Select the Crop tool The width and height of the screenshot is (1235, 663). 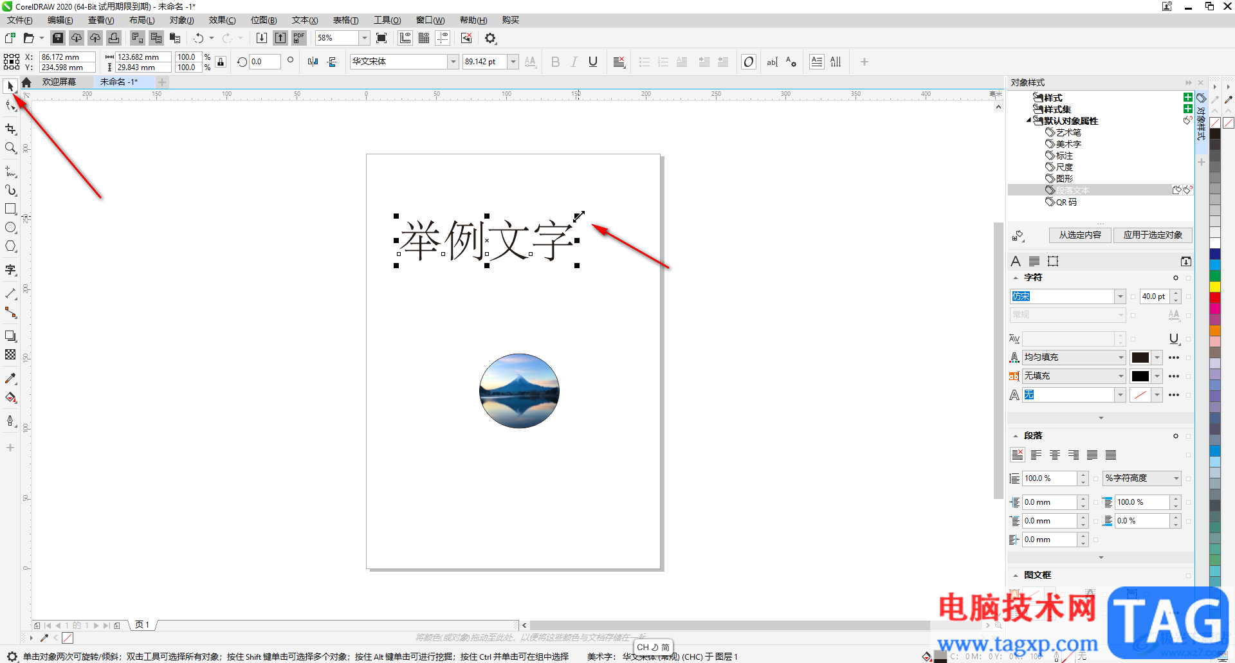coord(10,129)
